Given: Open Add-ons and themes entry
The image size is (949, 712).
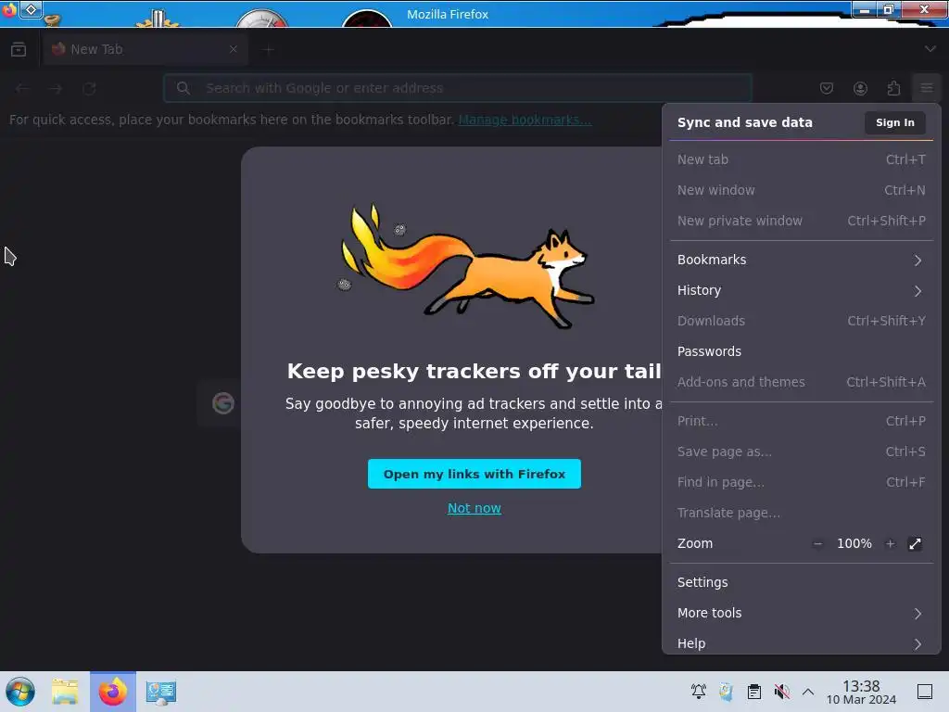Looking at the screenshot, I should coord(802,382).
